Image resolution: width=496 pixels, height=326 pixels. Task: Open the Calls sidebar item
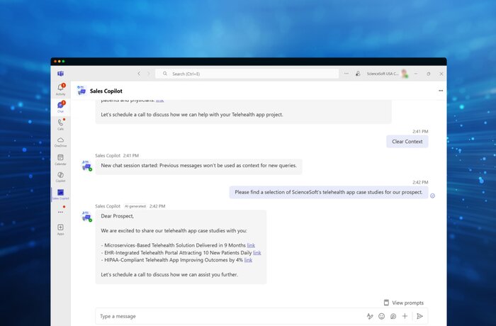coord(60,124)
